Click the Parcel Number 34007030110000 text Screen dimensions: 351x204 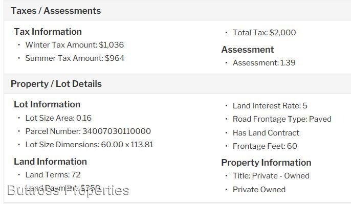(x=88, y=131)
